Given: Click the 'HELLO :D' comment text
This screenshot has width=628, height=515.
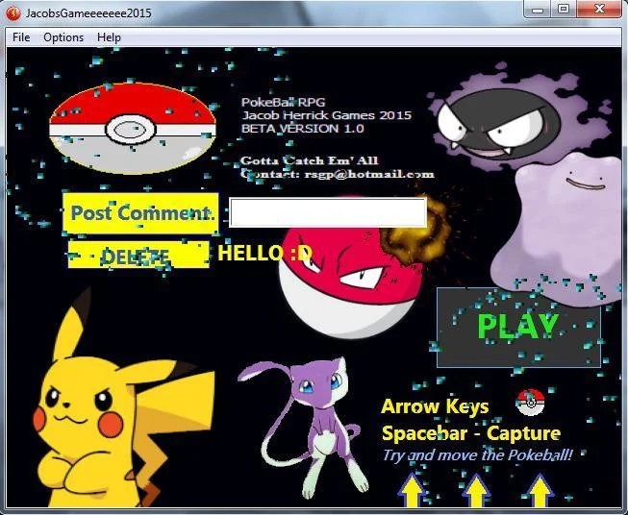Looking at the screenshot, I should click(264, 253).
